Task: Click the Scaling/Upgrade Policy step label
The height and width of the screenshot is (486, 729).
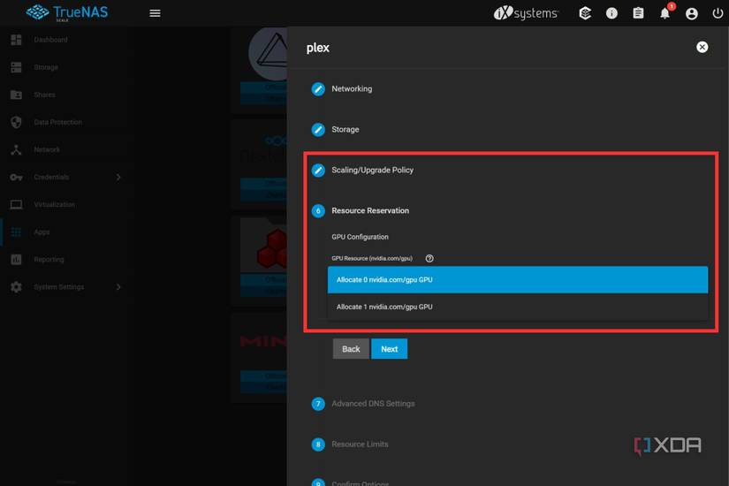Action: pyautogui.click(x=372, y=171)
